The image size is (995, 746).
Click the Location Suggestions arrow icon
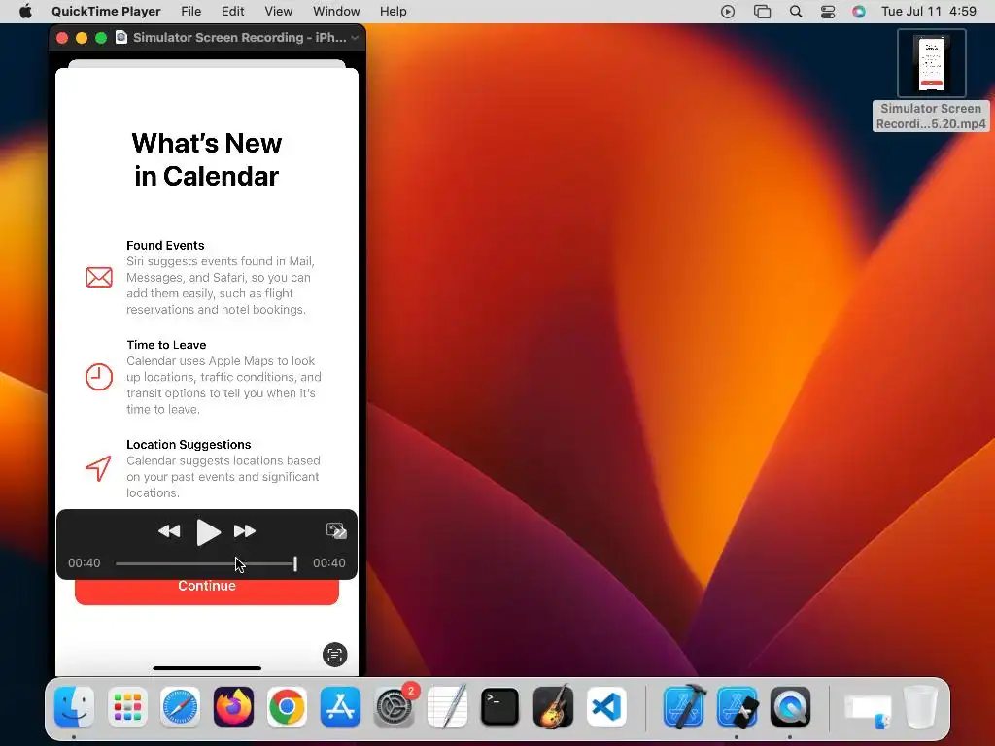click(x=99, y=468)
